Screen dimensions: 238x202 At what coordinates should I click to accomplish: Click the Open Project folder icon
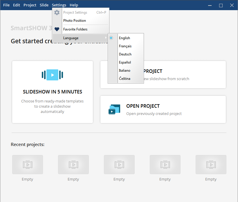114,109
